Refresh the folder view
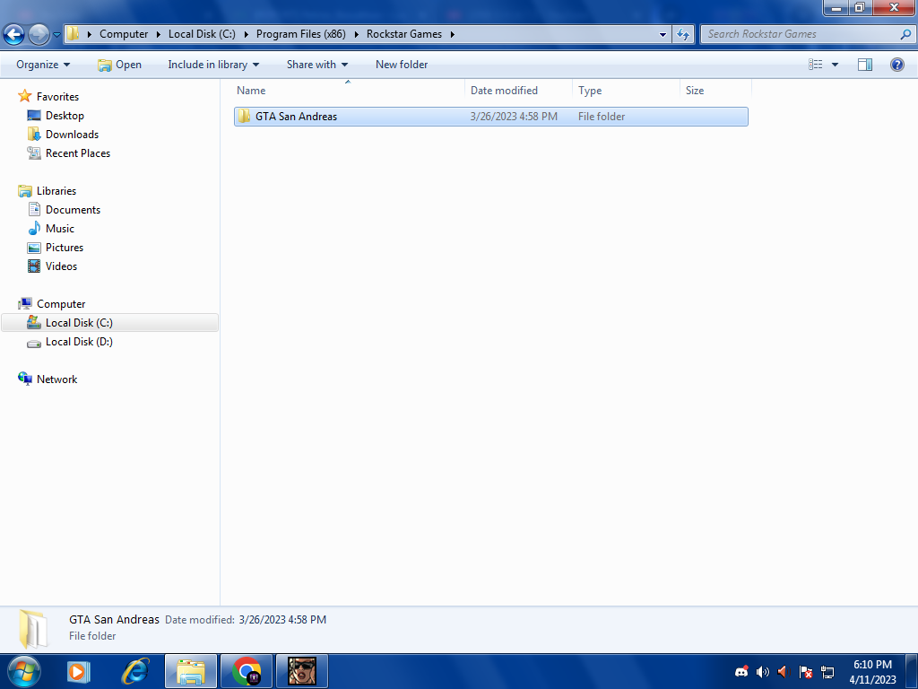This screenshot has width=918, height=689. click(682, 35)
